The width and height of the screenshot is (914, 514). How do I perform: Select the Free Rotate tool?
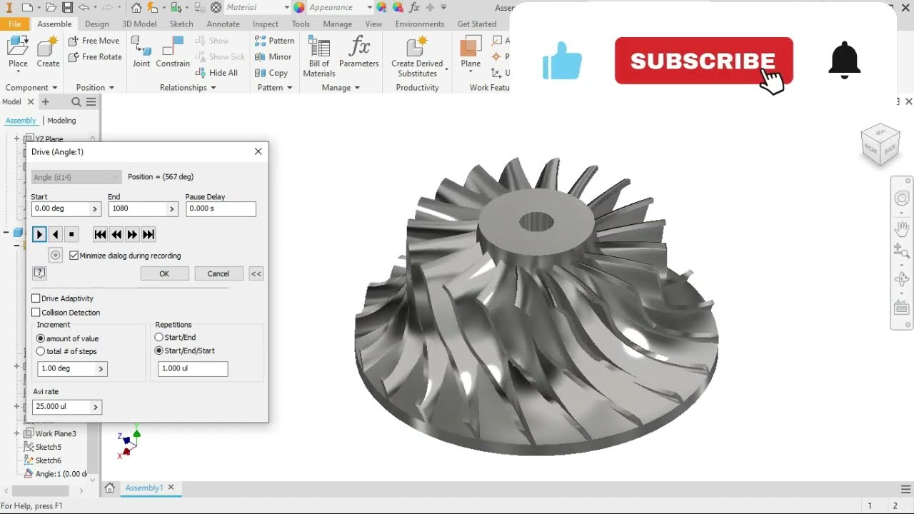point(95,56)
